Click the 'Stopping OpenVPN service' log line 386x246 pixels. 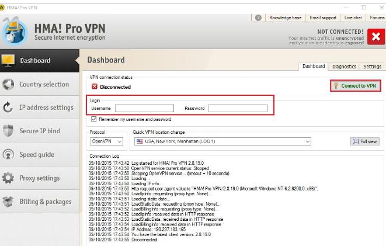click(159, 174)
